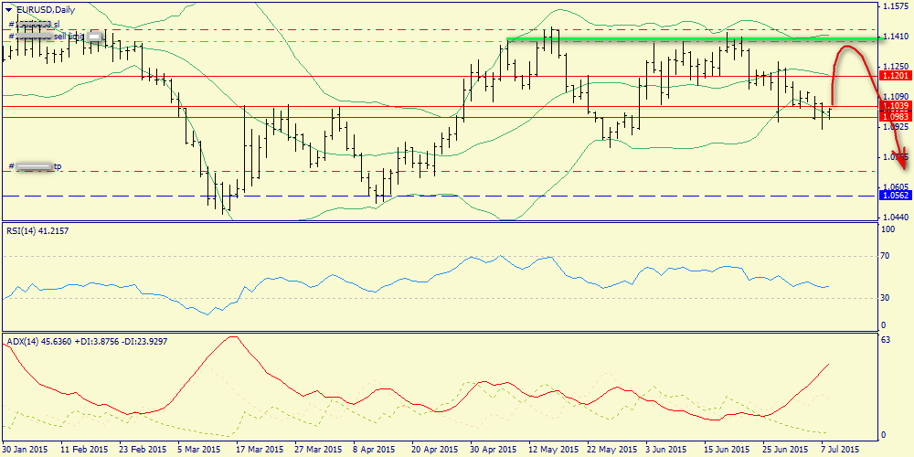Viewport: 914px width, 457px height.
Task: Click the ADX scale value 63
Action: [x=886, y=341]
